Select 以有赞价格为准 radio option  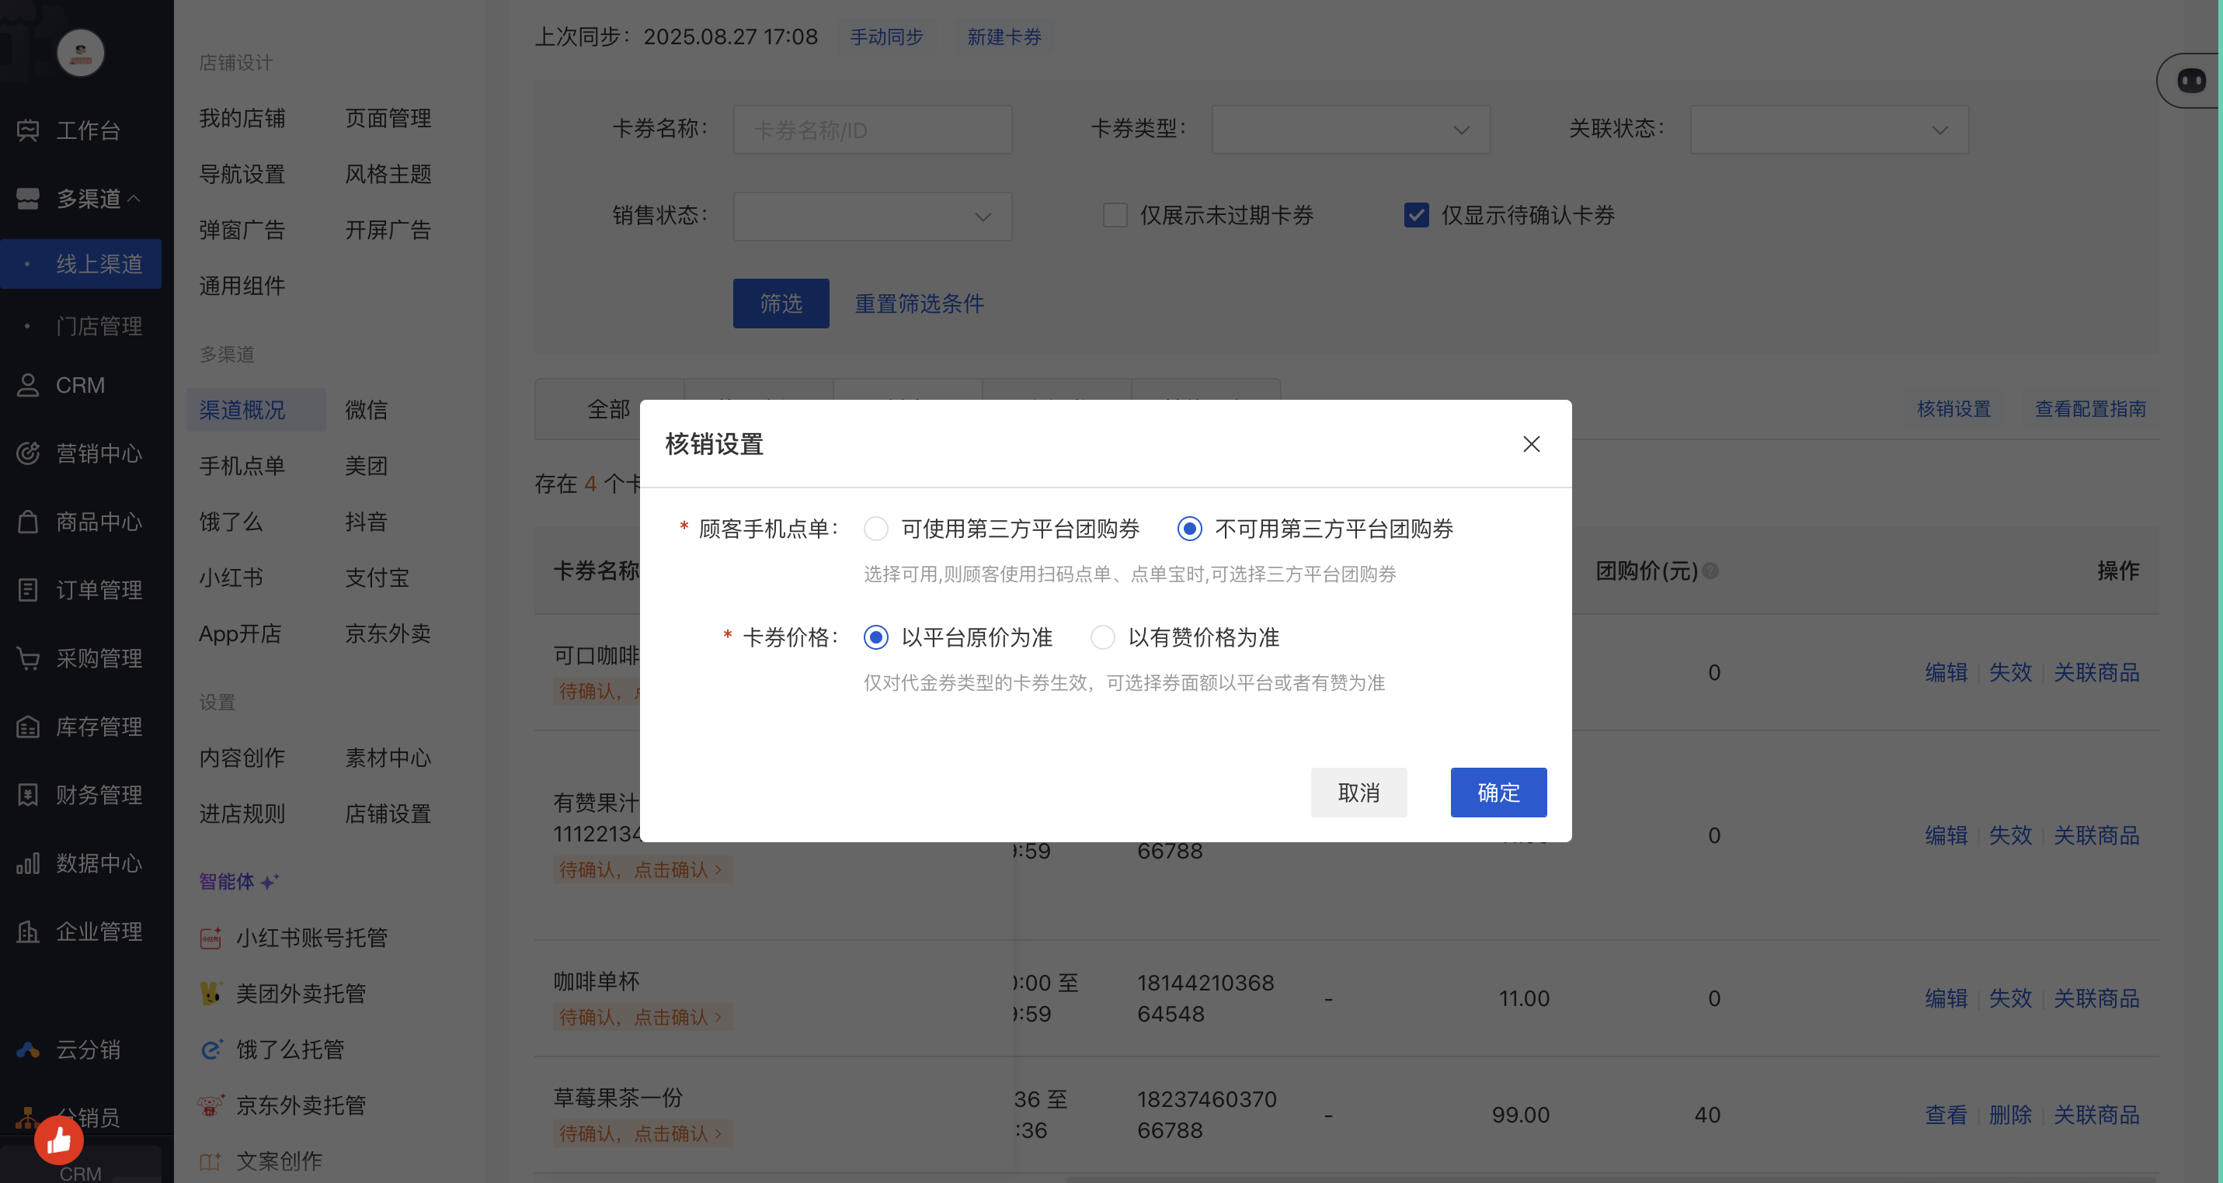pyautogui.click(x=1102, y=637)
